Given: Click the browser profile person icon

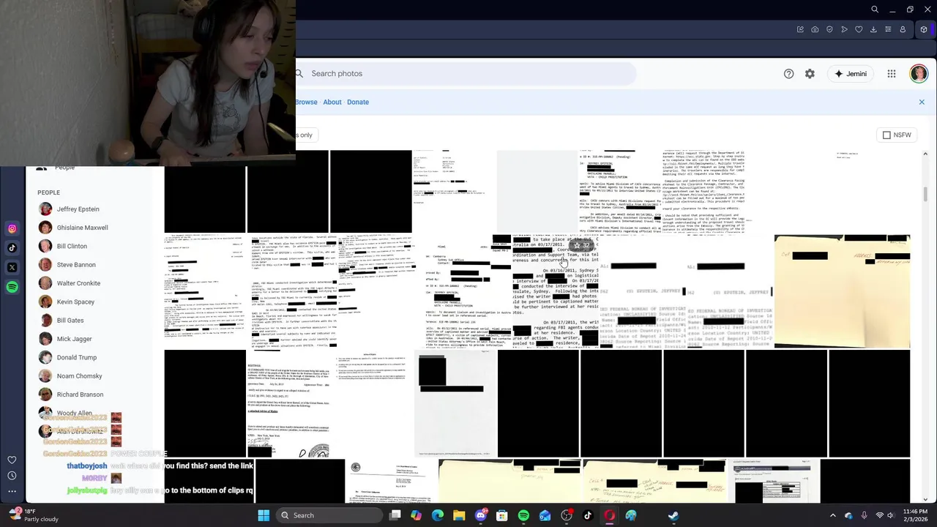Looking at the screenshot, I should coord(903,29).
